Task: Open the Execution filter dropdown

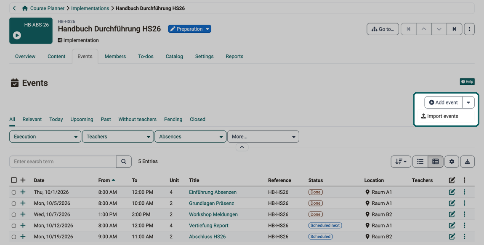Action: click(x=45, y=137)
